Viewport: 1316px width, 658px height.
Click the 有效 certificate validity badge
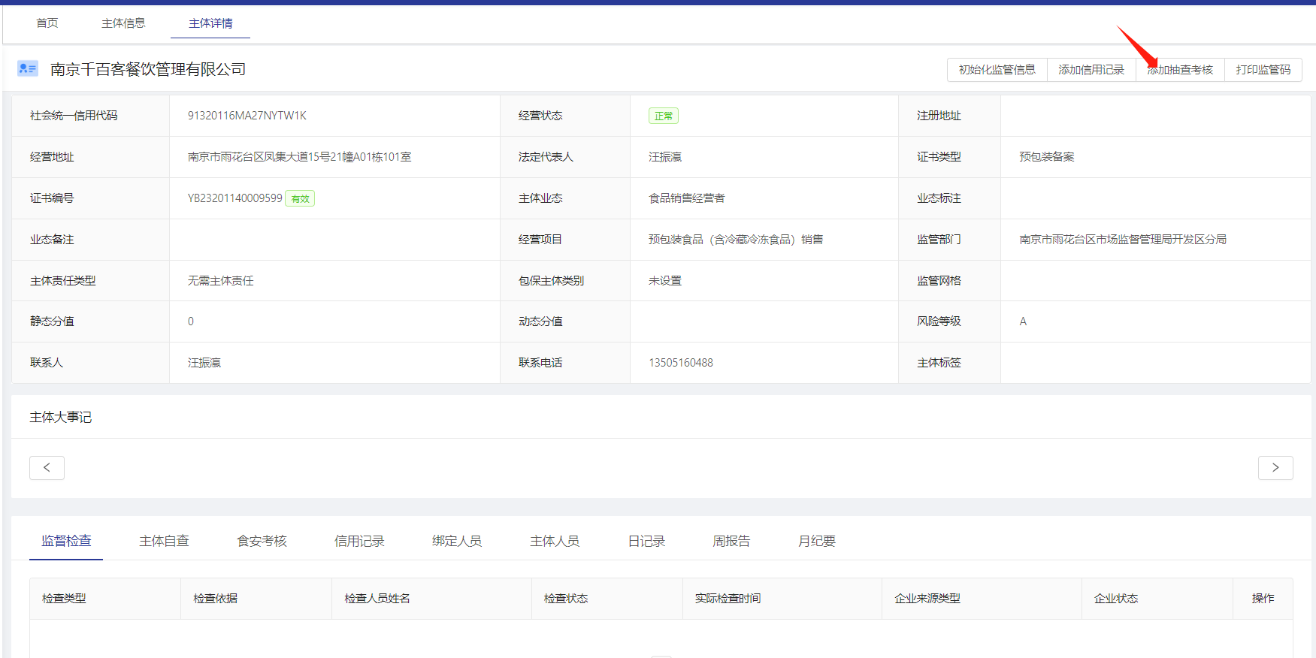300,199
